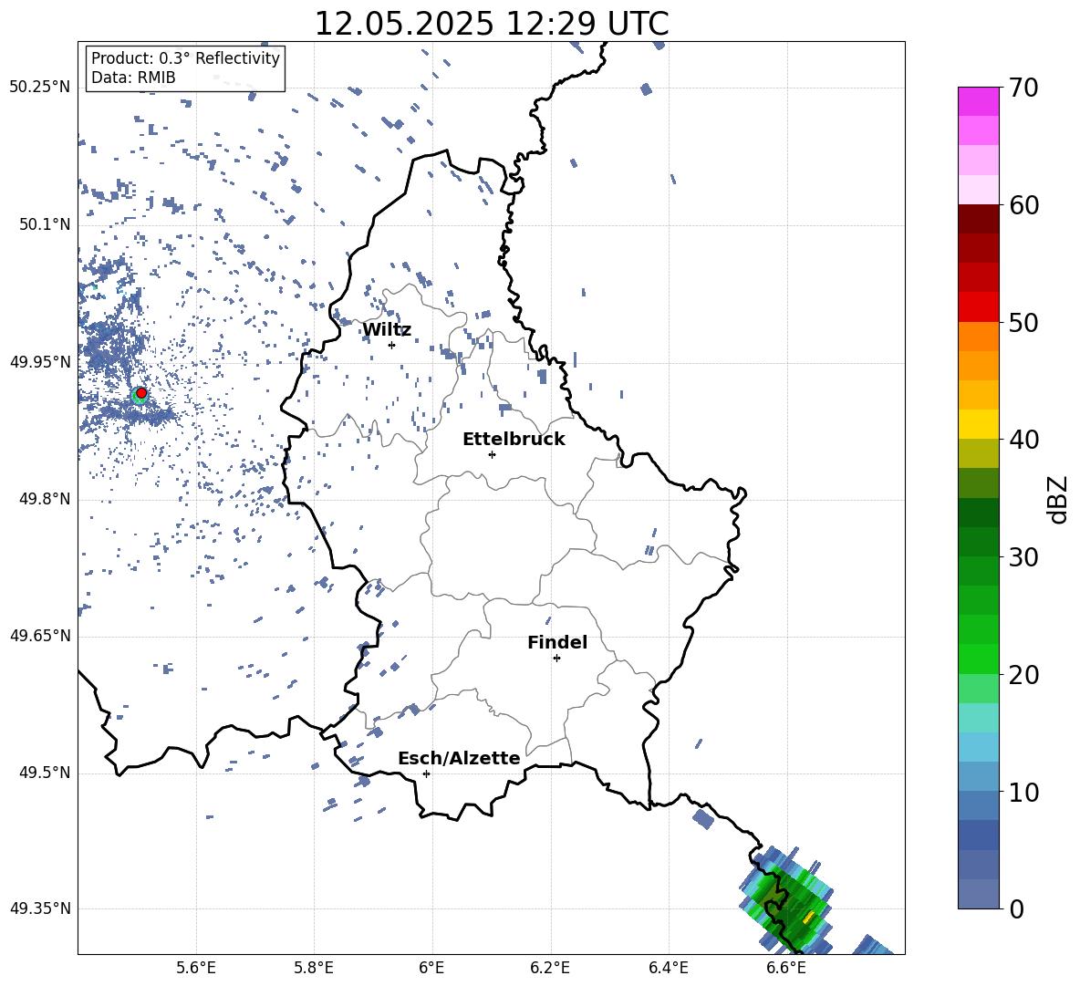This screenshot has width=1080, height=986.
Task: Click the 49.35°N latitude label
Action: tap(40, 908)
